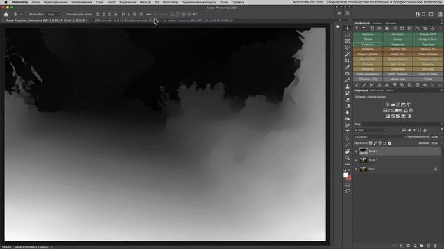Add layer style fx icon

point(401,246)
